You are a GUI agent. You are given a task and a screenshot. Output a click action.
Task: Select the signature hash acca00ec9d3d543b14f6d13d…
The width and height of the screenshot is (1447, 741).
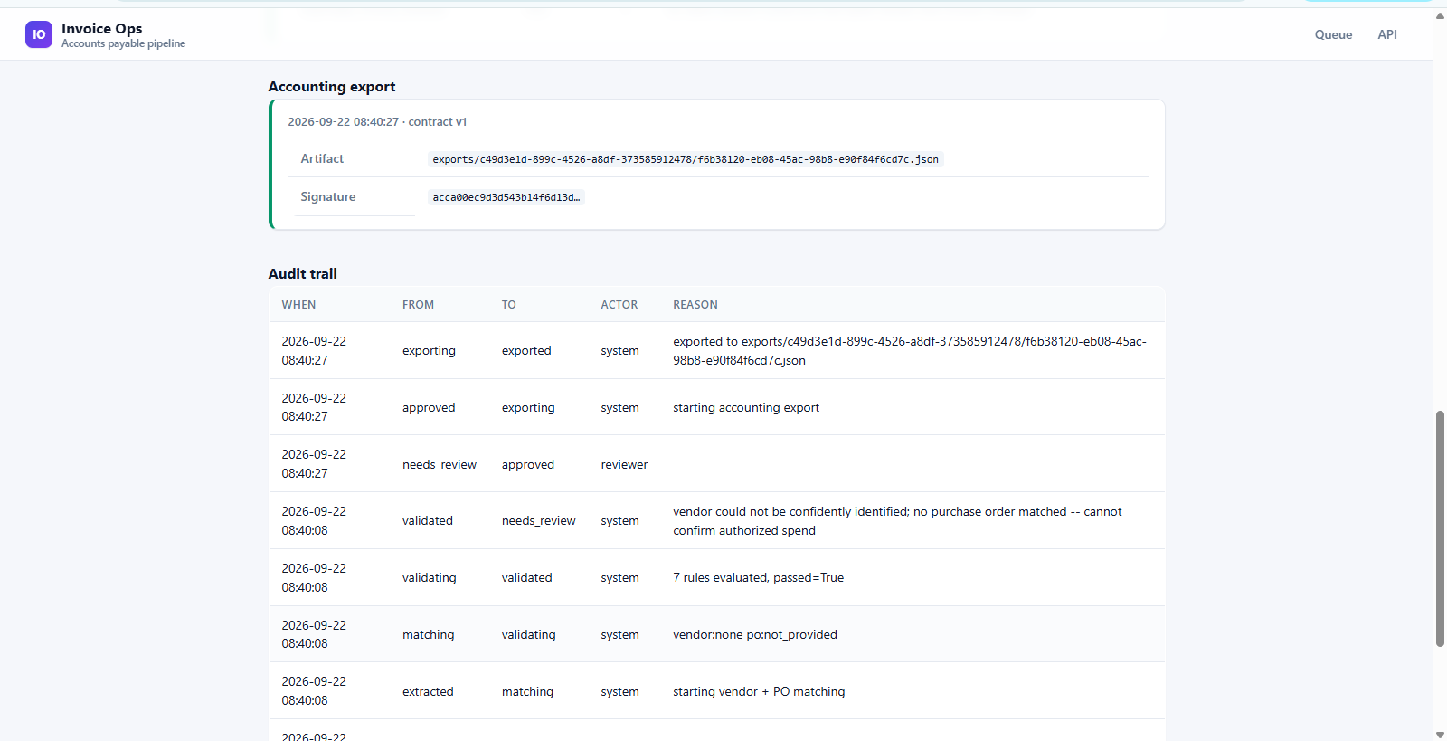506,197
